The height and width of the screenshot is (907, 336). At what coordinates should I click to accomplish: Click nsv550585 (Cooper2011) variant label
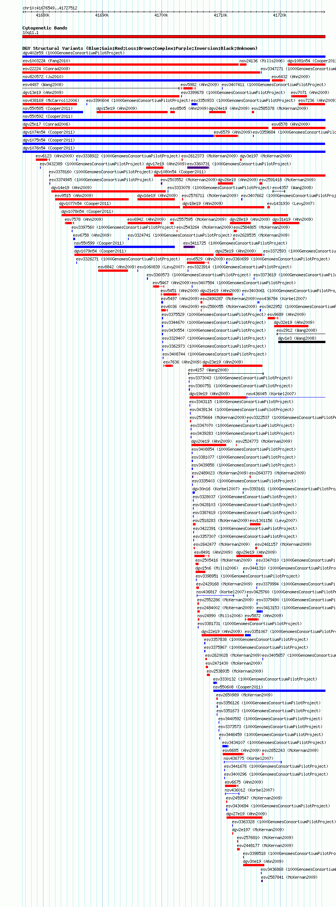(x=48, y=108)
